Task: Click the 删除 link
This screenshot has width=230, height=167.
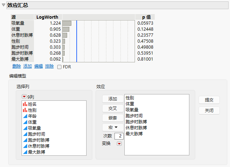Action: pyautogui.click(x=17, y=66)
